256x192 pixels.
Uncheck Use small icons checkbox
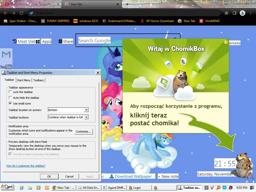10,103
